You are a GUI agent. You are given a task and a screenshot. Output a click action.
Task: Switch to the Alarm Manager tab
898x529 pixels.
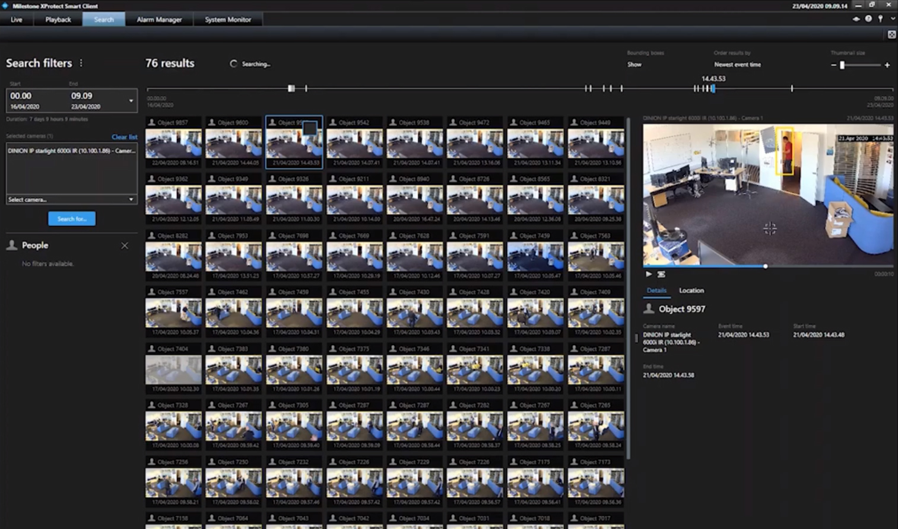pyautogui.click(x=159, y=20)
